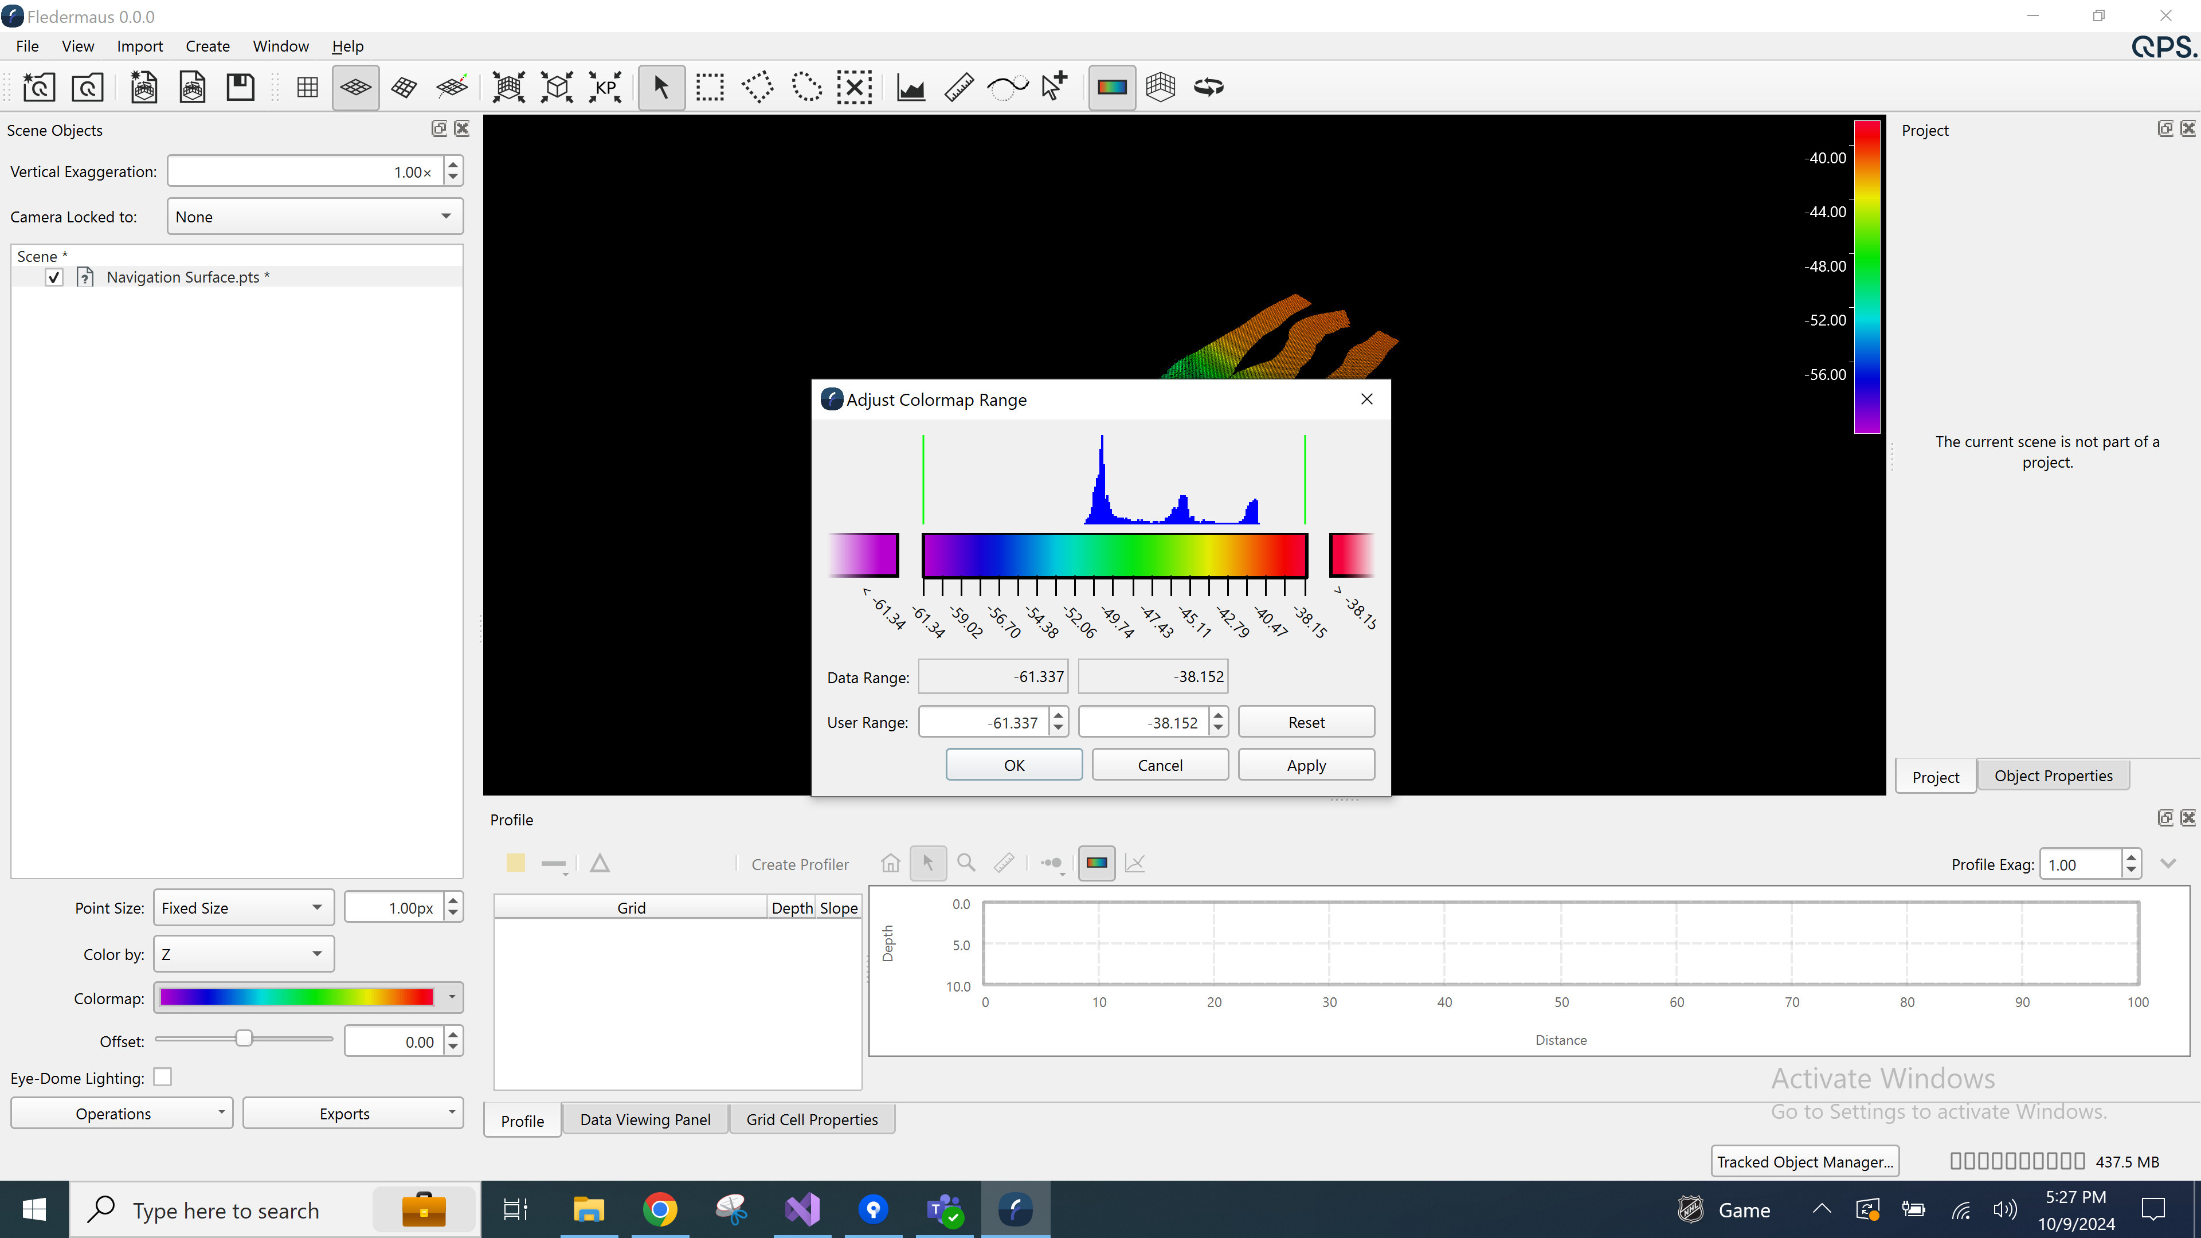Select the rectangular selection tool
The image size is (2201, 1238).
[709, 87]
